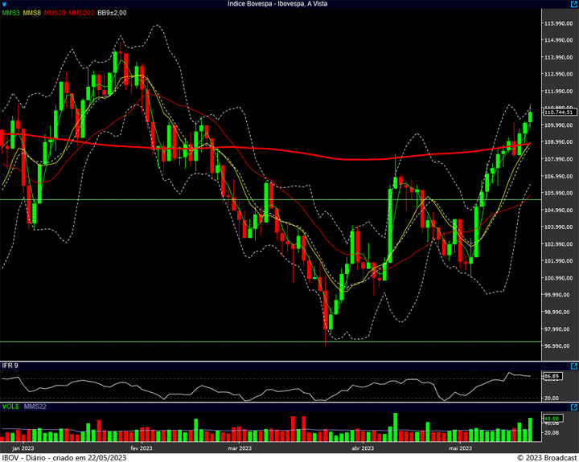The image size is (579, 462).
Task: Select the VOL$ volume label
Action: 10,407
